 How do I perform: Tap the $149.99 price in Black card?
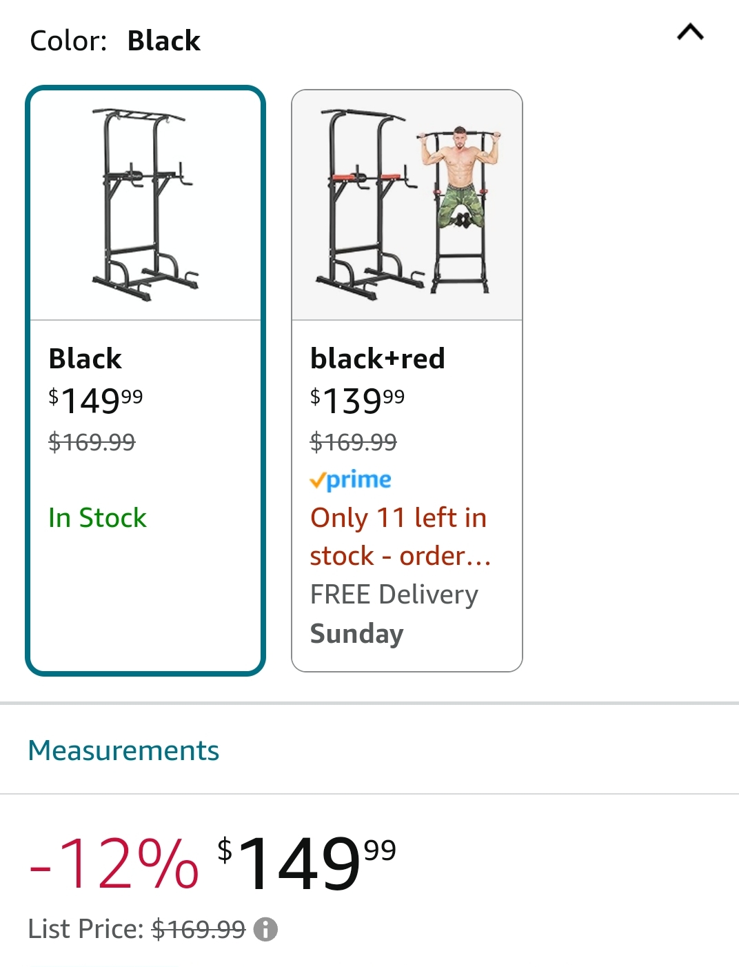pos(95,400)
